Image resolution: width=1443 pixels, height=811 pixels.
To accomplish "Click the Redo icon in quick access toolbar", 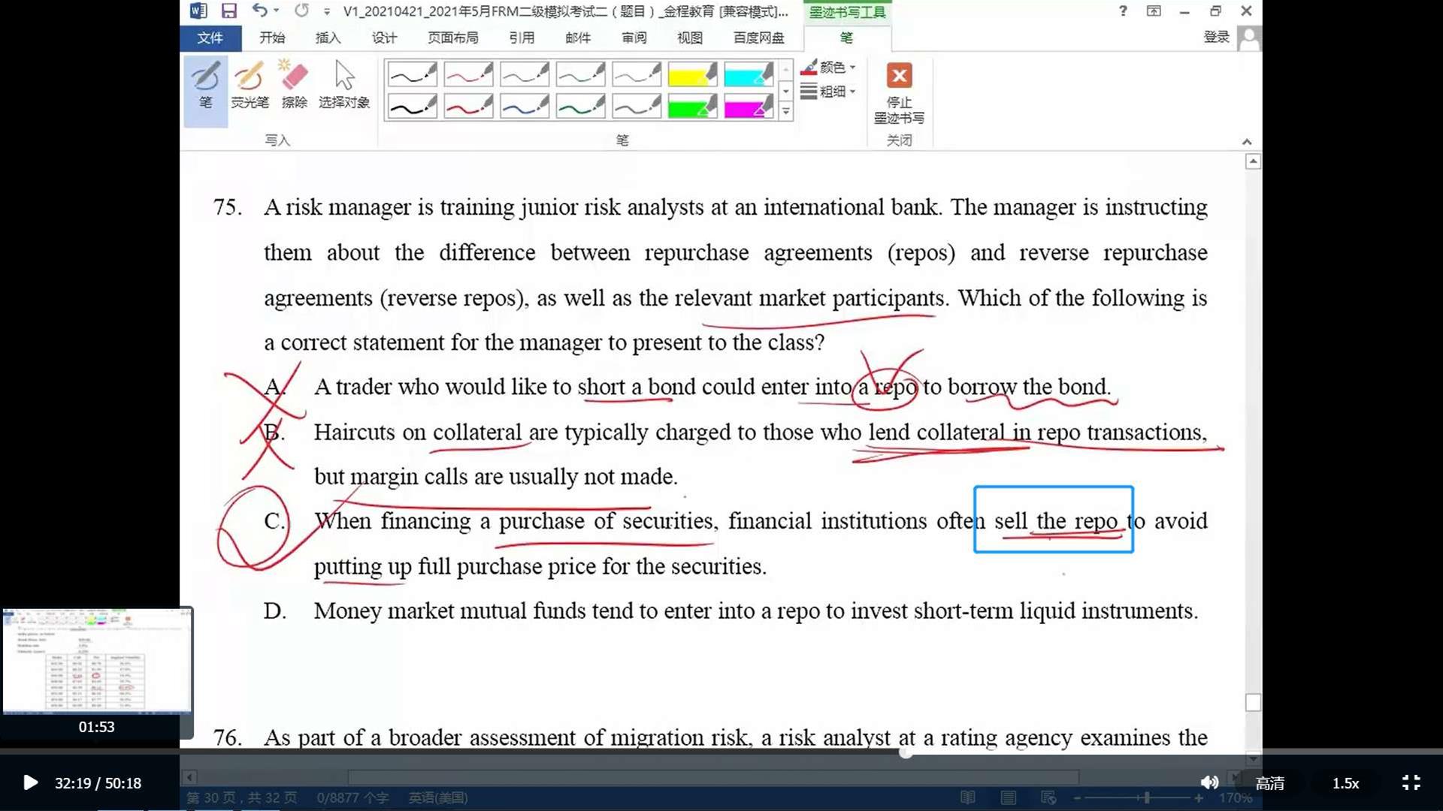I will point(301,11).
